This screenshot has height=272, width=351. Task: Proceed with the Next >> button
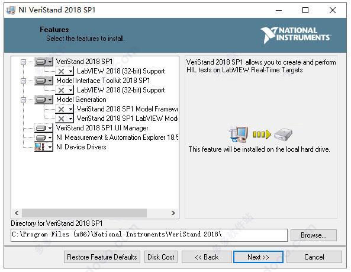pos(258,257)
